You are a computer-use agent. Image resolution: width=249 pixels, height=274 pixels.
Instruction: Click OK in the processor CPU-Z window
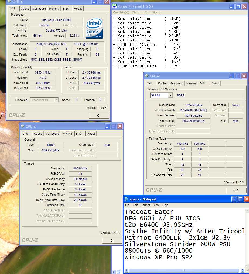coord(99,116)
